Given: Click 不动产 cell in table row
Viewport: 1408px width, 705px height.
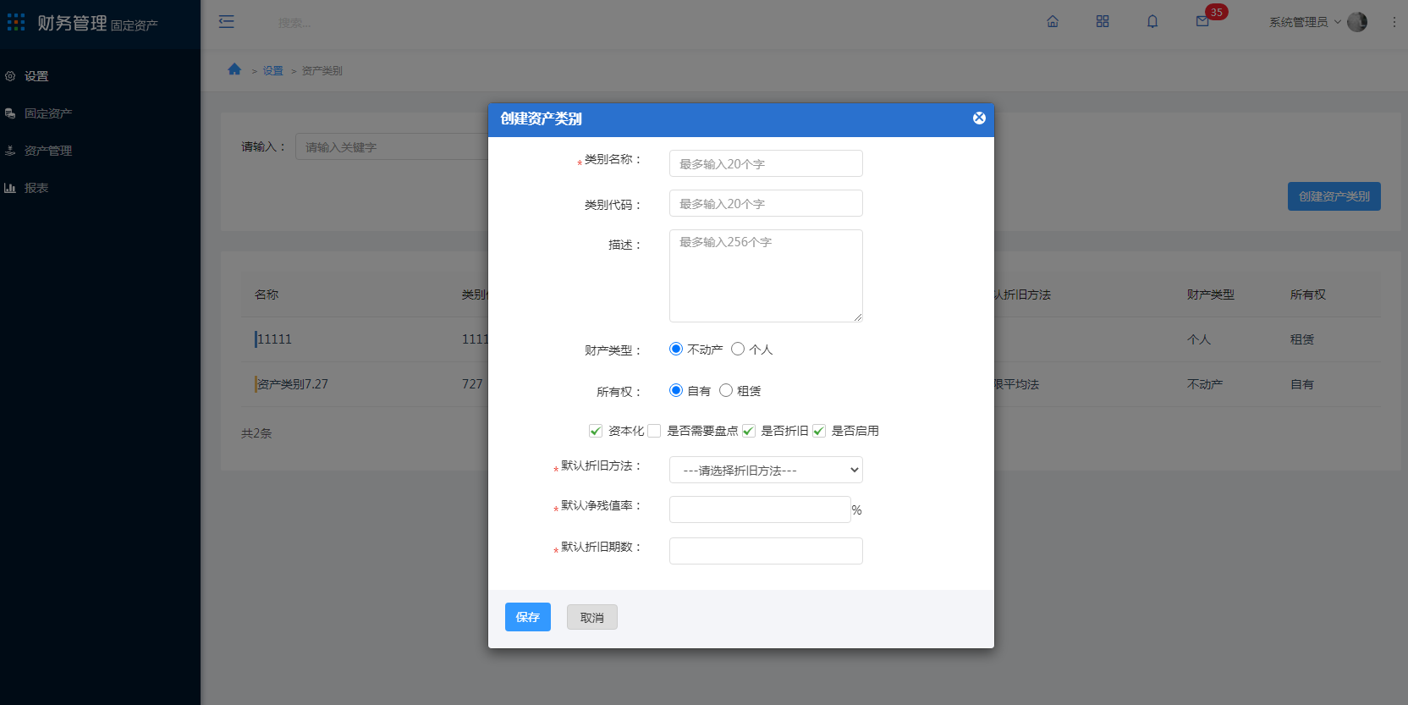Looking at the screenshot, I should click(1205, 384).
